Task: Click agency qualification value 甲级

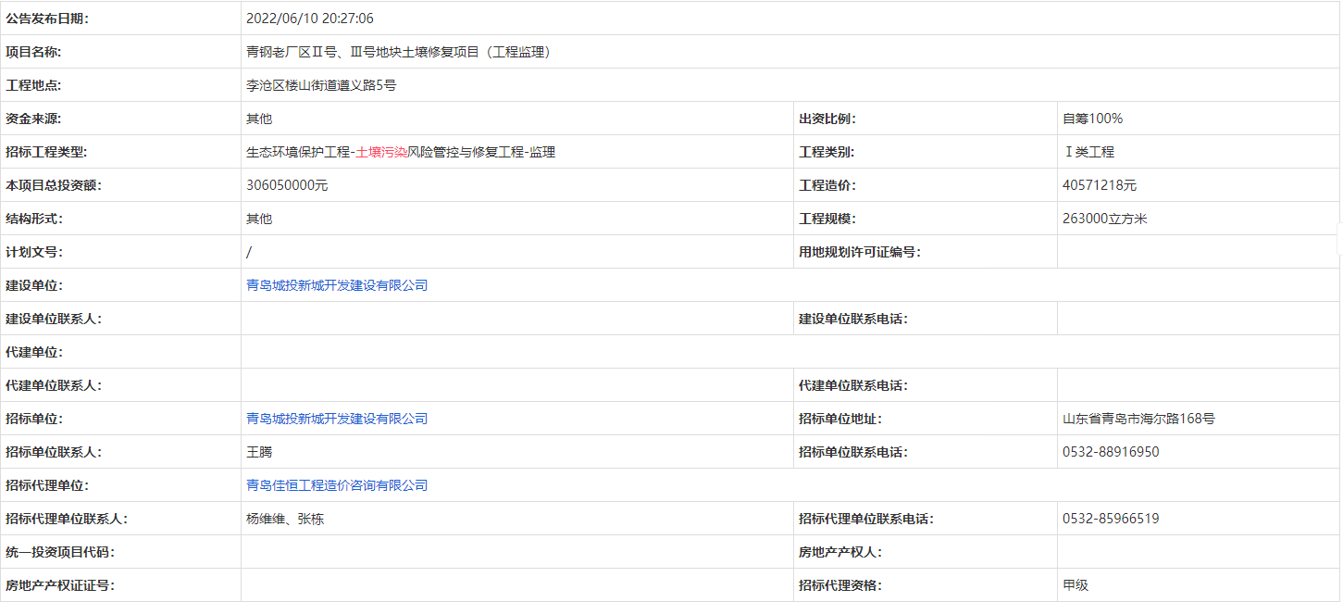Action: click(1076, 585)
